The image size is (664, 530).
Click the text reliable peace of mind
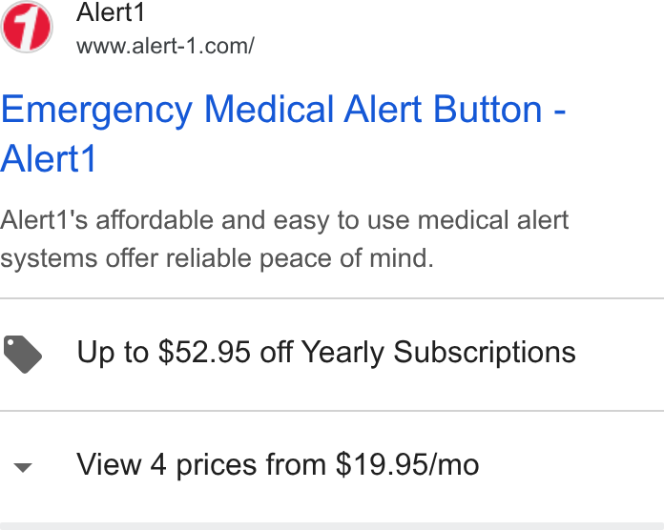(300, 258)
